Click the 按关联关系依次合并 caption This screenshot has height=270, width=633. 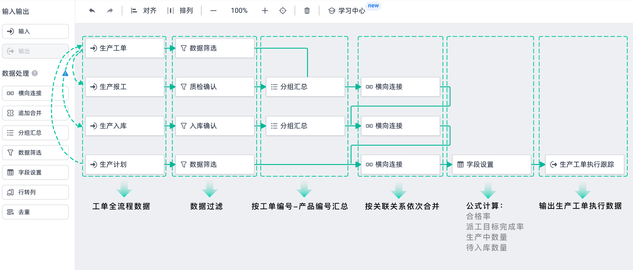tap(402, 206)
